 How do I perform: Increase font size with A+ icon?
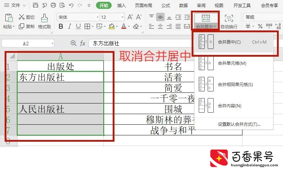(x=130, y=17)
